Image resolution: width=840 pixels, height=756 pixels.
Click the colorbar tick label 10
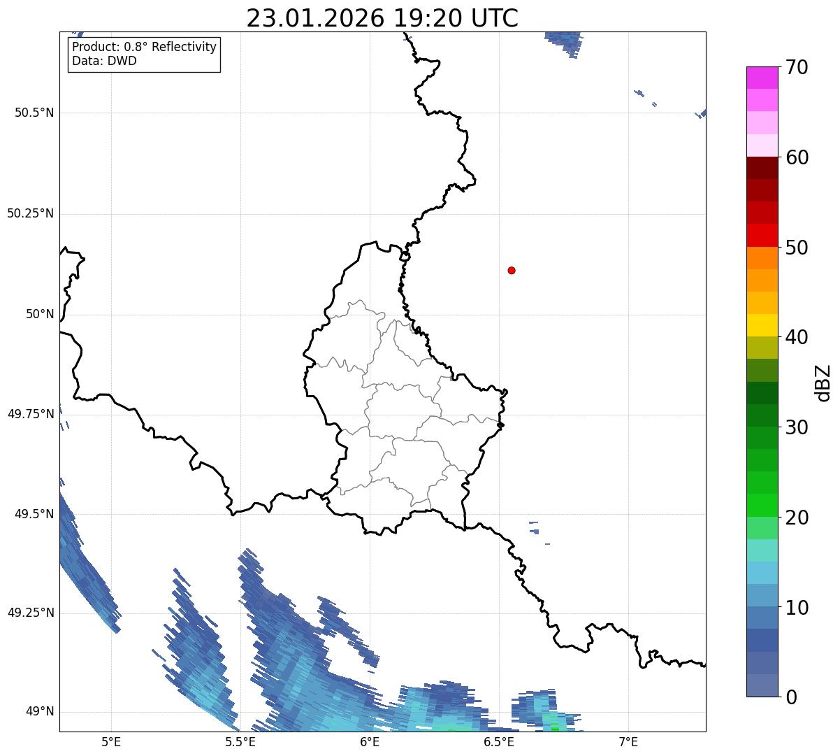[797, 608]
